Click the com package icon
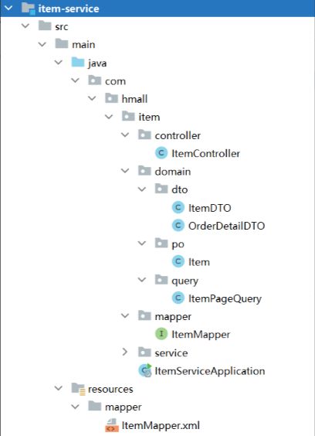The width and height of the screenshot is (315, 436). [95, 80]
